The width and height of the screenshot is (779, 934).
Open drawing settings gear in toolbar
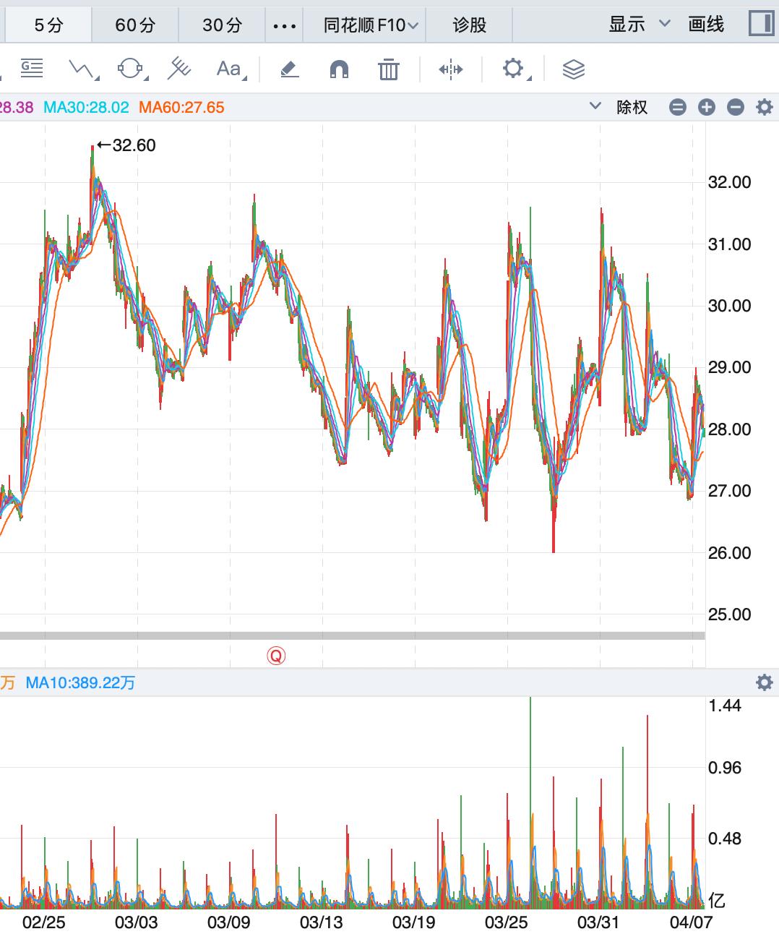514,69
